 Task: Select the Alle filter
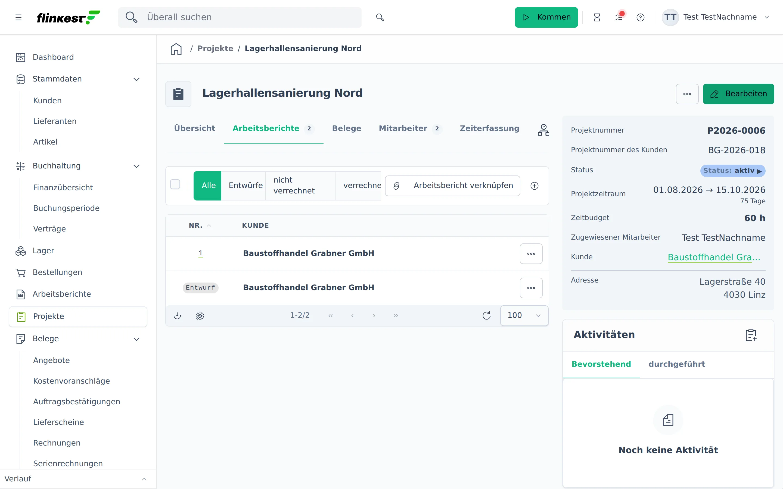point(207,186)
